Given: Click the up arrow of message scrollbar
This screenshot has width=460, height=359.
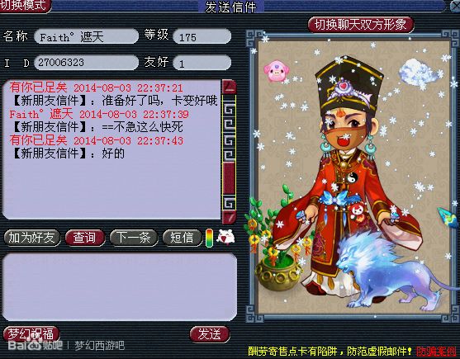Looking at the screenshot, I should pos(229,87).
